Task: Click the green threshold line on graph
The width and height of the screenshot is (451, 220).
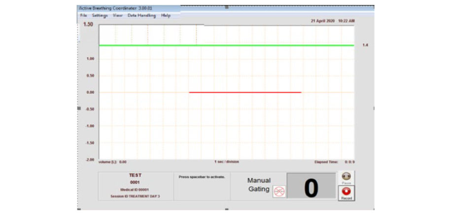Action: point(227,45)
